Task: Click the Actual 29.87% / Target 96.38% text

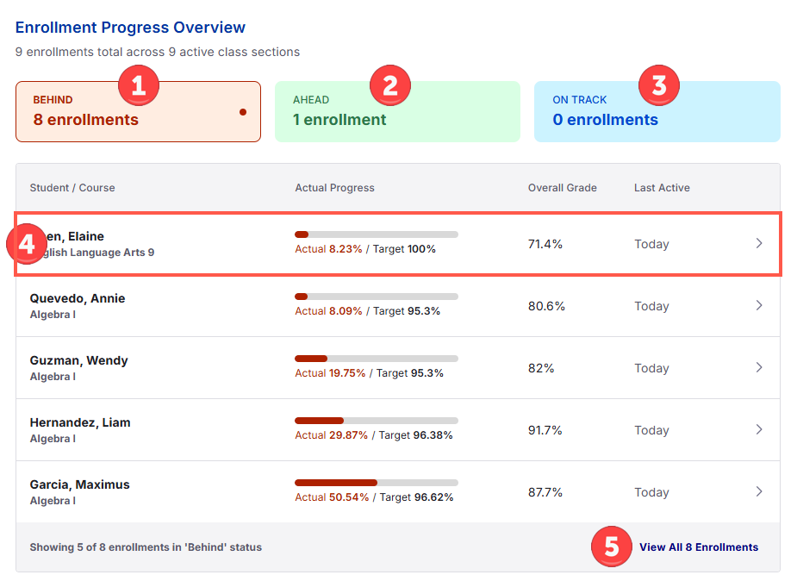Action: coord(374,435)
